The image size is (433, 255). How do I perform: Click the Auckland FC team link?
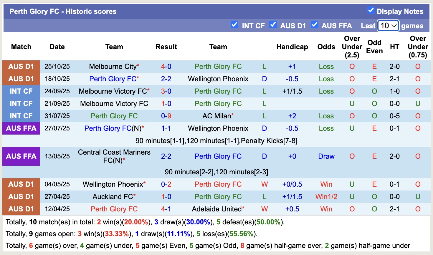tap(112, 197)
